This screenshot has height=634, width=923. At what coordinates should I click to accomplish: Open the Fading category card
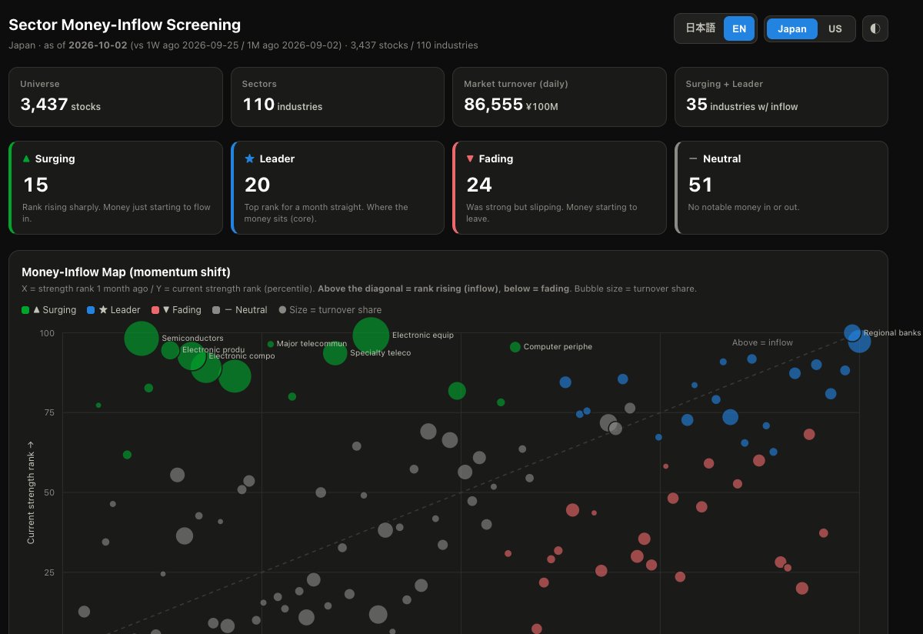click(x=559, y=188)
